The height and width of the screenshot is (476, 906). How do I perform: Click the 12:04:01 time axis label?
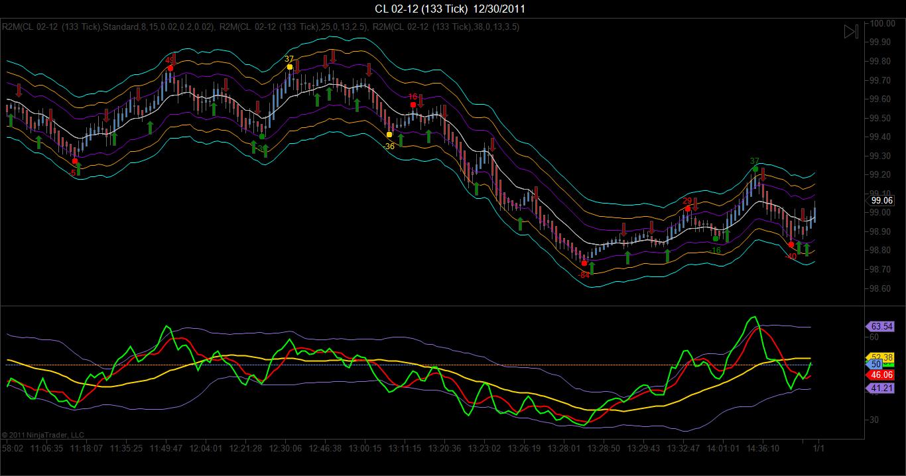click(x=205, y=448)
